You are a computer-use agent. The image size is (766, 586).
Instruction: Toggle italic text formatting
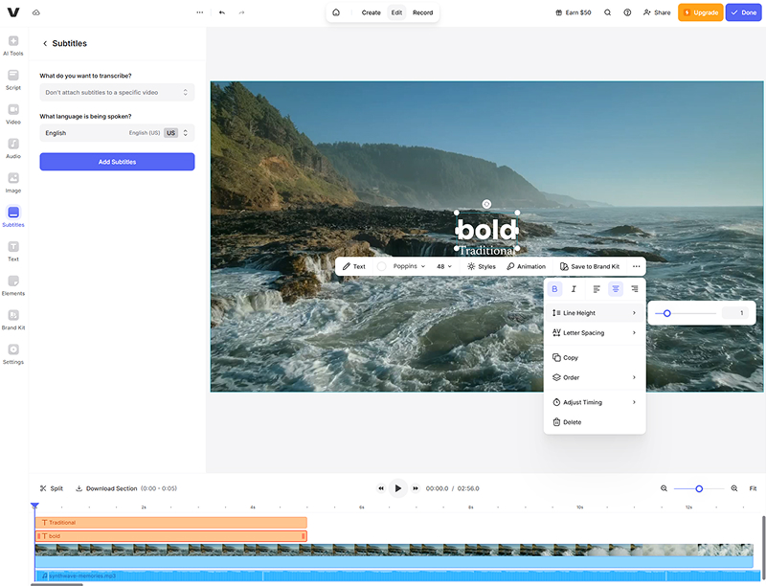pos(574,288)
